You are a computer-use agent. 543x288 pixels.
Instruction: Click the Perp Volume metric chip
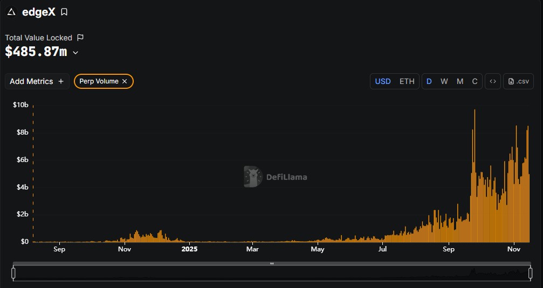pyautogui.click(x=104, y=81)
